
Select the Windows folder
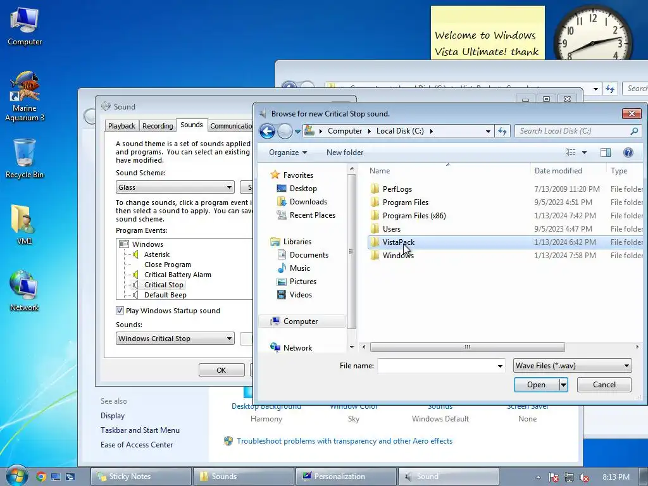click(398, 256)
